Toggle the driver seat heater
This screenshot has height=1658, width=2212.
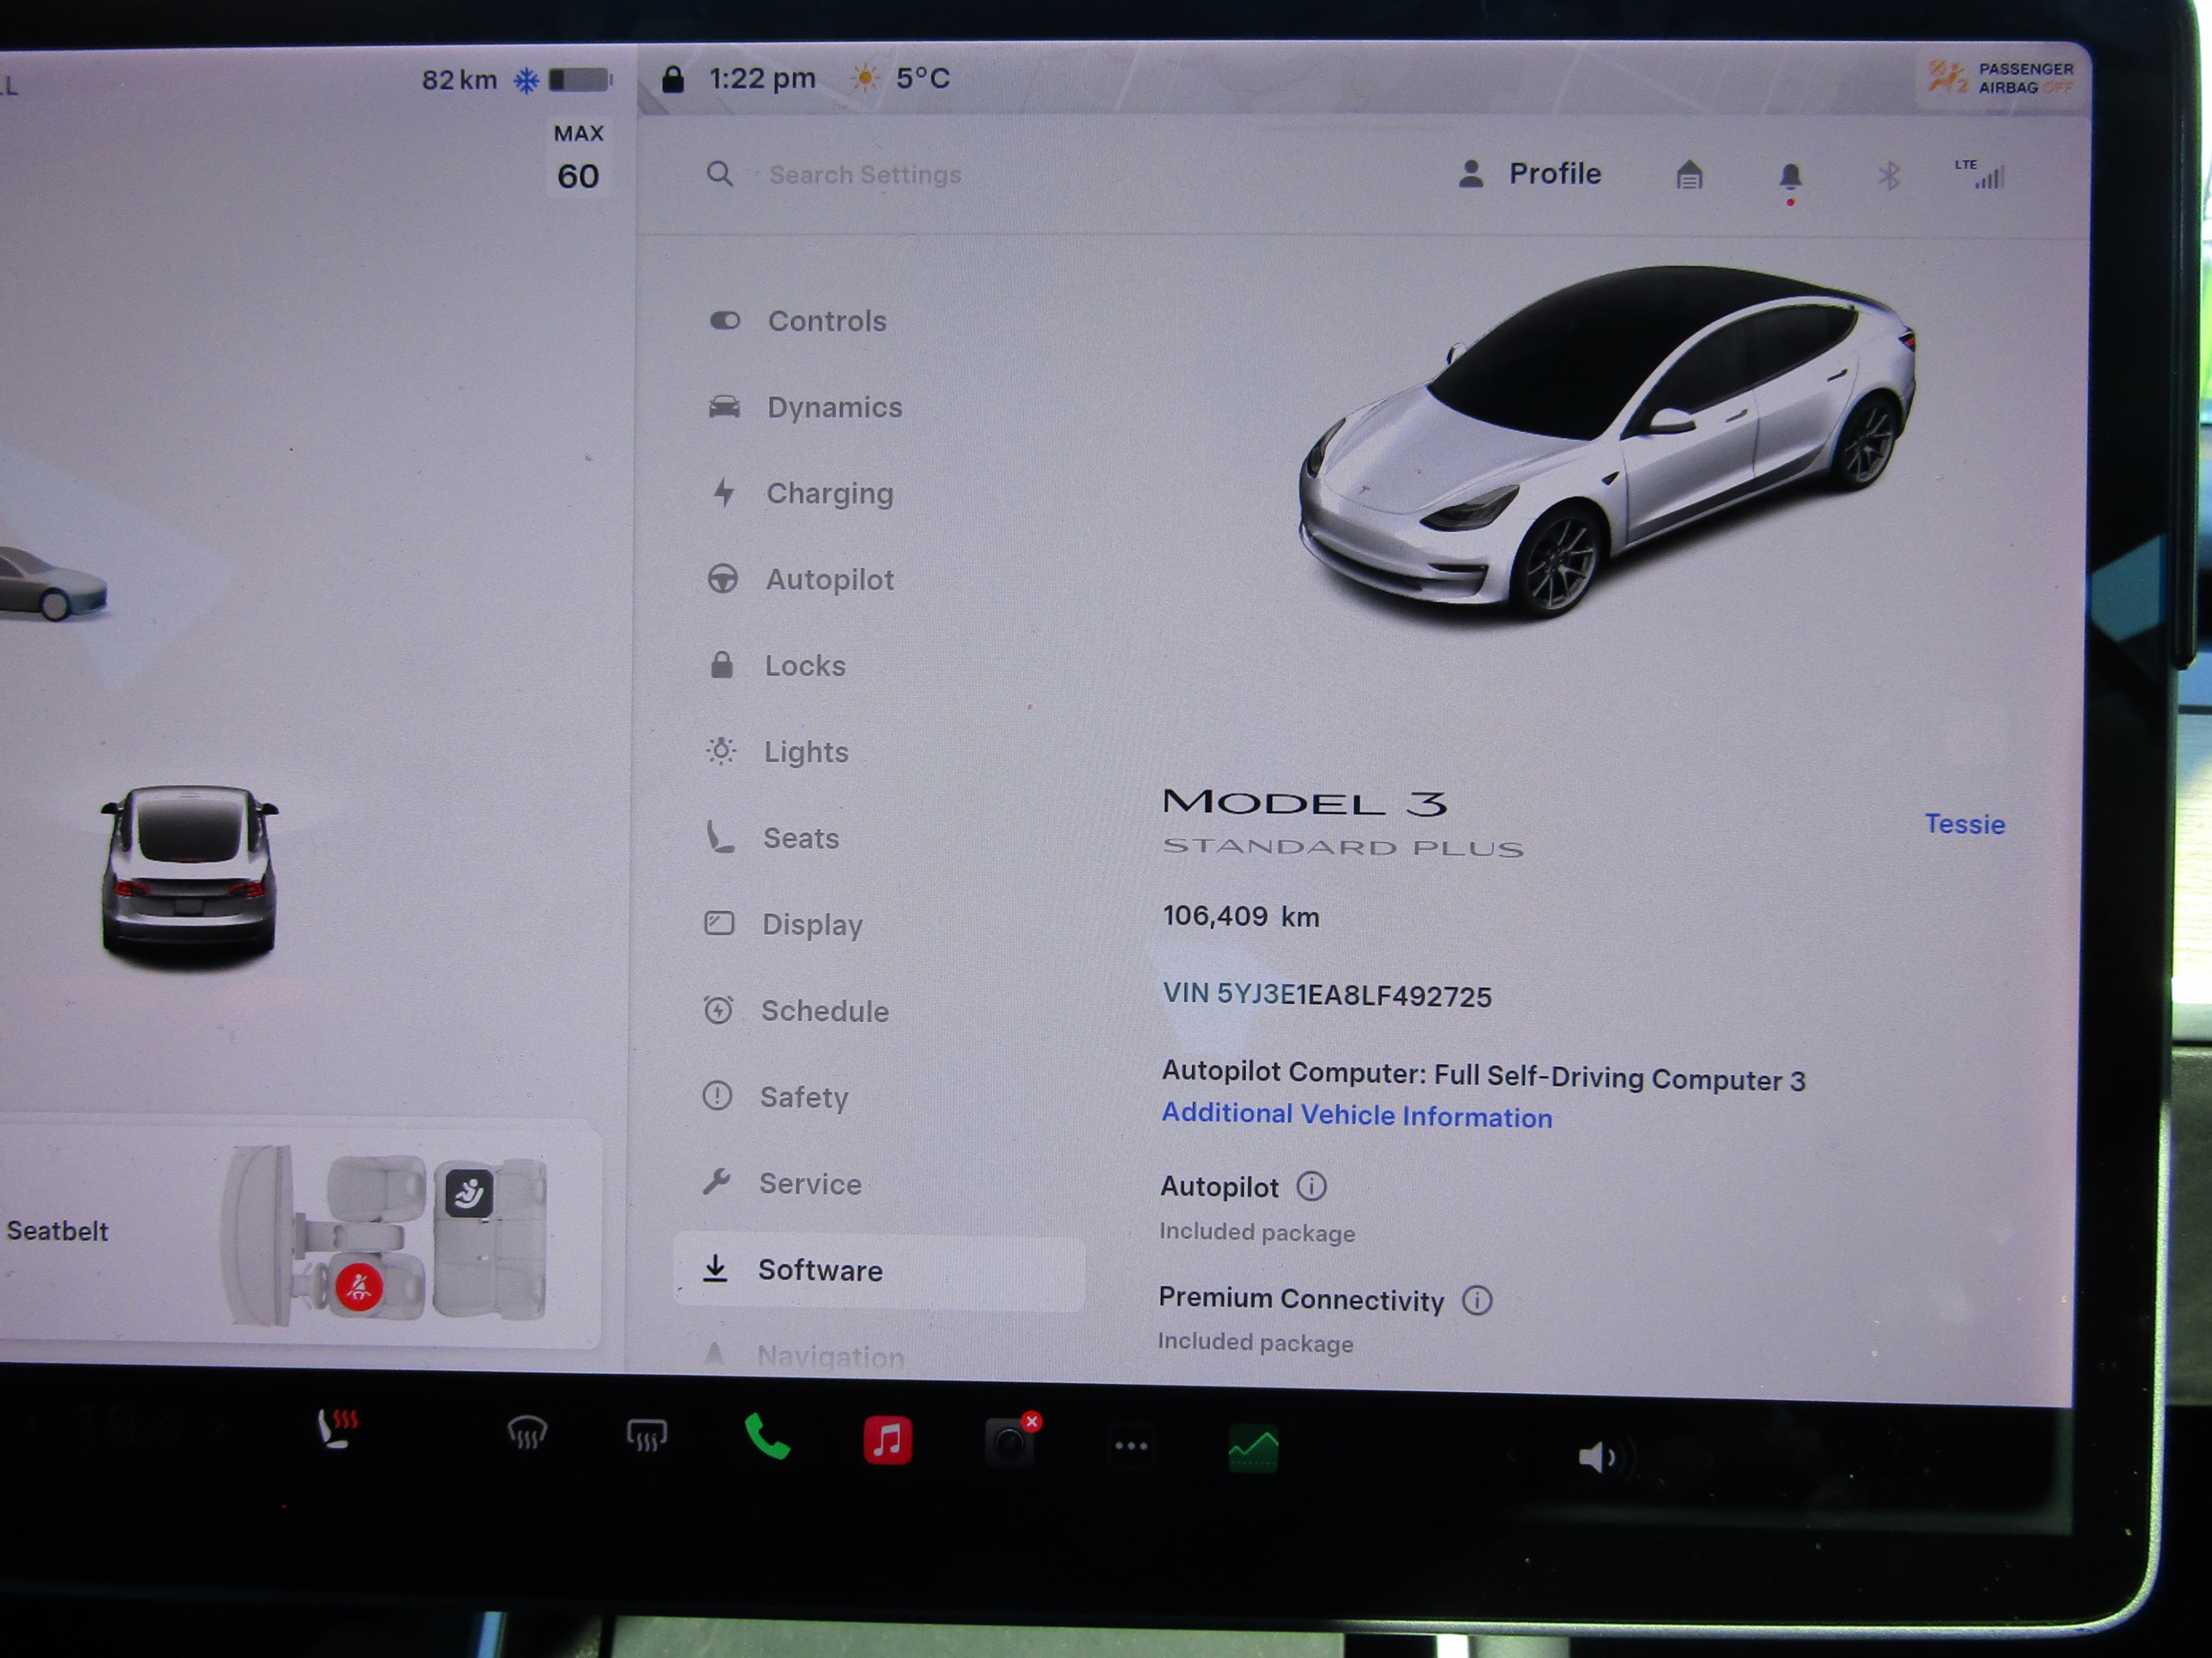pyautogui.click(x=337, y=1429)
